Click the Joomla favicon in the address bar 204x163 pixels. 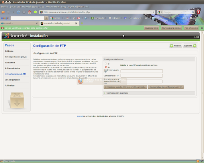pos(41,12)
